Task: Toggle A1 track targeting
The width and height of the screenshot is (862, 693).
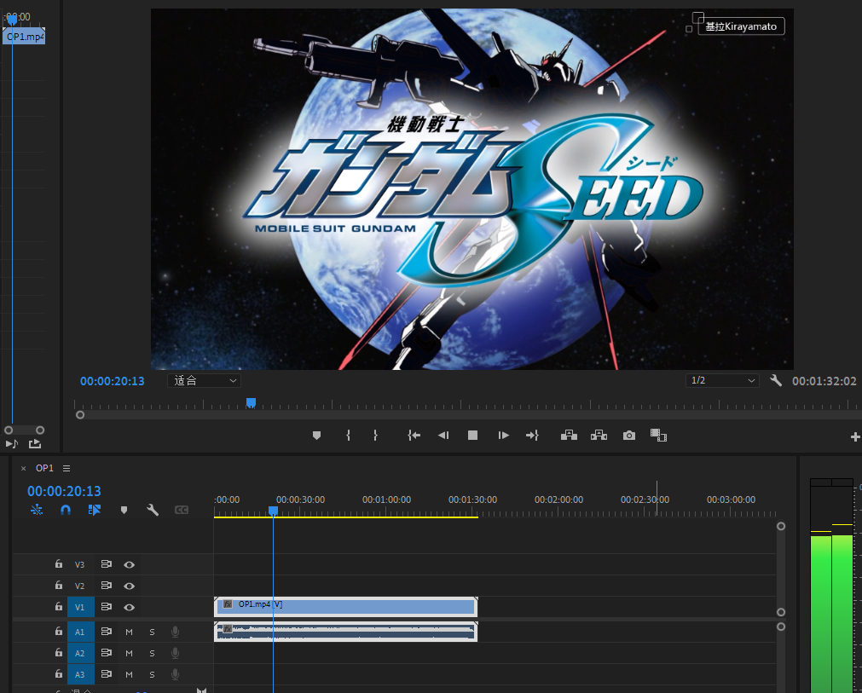Action: (80, 632)
